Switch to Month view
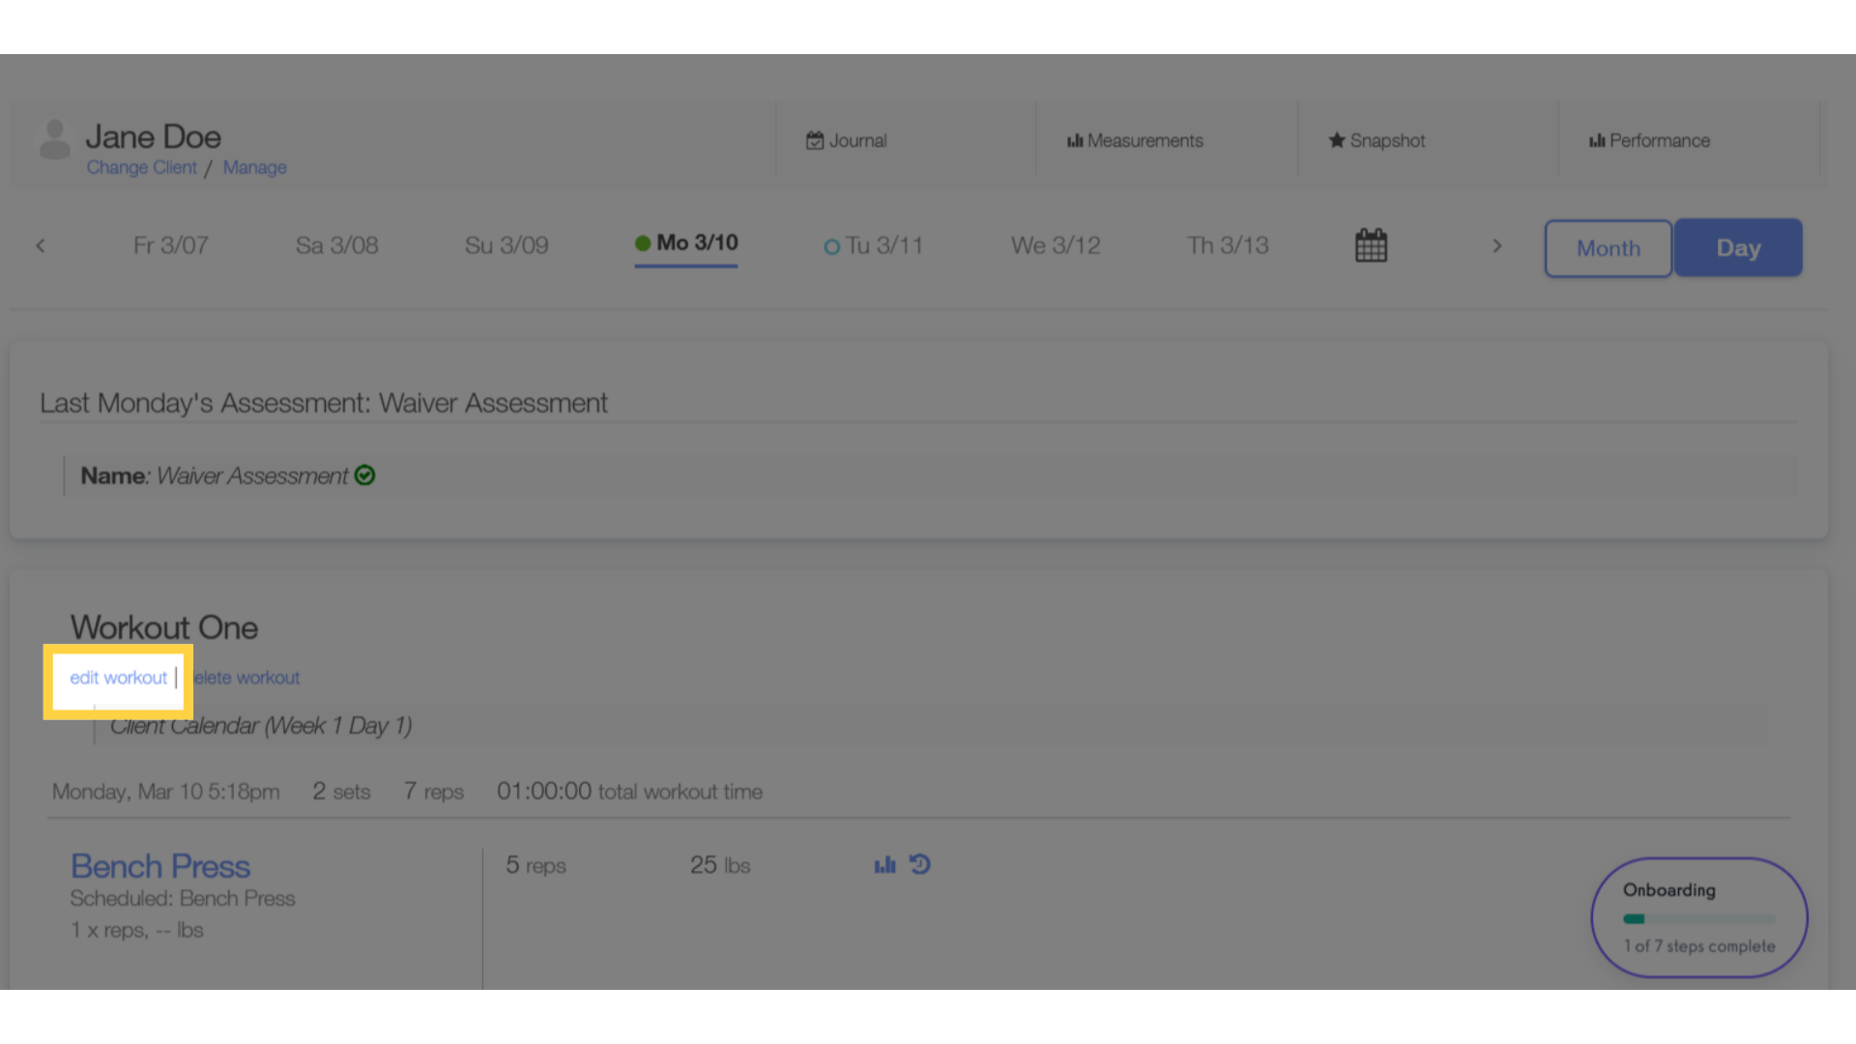Screen dimensions: 1856x1044 1608,248
